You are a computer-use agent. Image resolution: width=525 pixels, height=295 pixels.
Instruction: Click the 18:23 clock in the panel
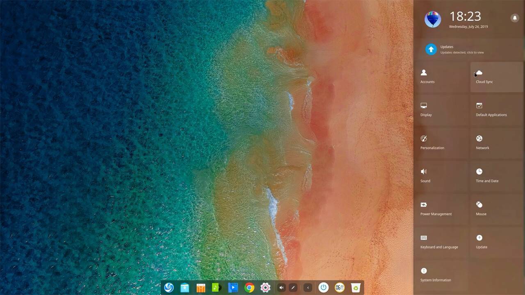pos(465,16)
